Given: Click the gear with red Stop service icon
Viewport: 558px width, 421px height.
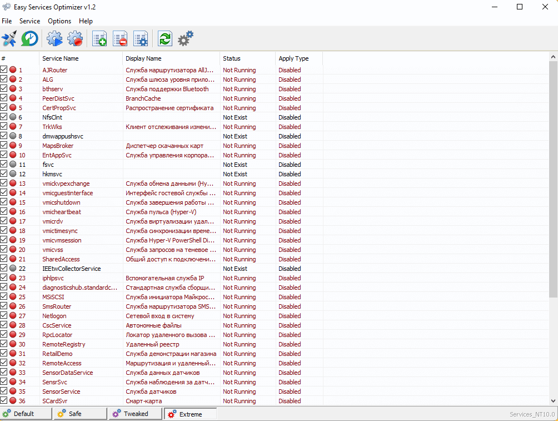Looking at the screenshot, I should pyautogui.click(x=75, y=38).
